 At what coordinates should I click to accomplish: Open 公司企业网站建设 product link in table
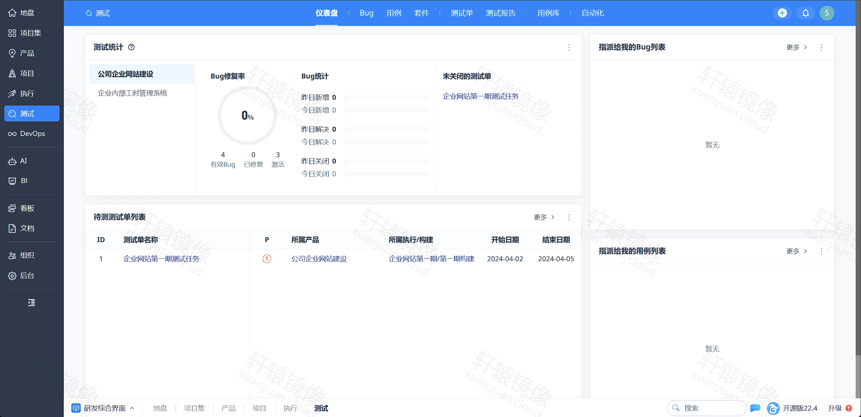pyautogui.click(x=319, y=259)
